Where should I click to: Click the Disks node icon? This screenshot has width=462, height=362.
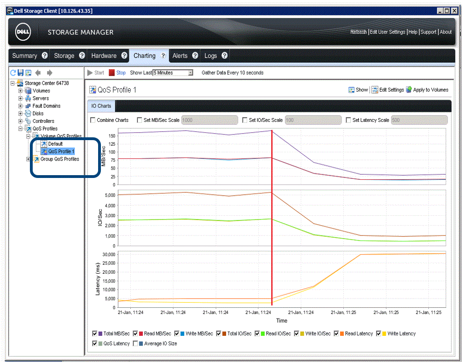(28, 114)
